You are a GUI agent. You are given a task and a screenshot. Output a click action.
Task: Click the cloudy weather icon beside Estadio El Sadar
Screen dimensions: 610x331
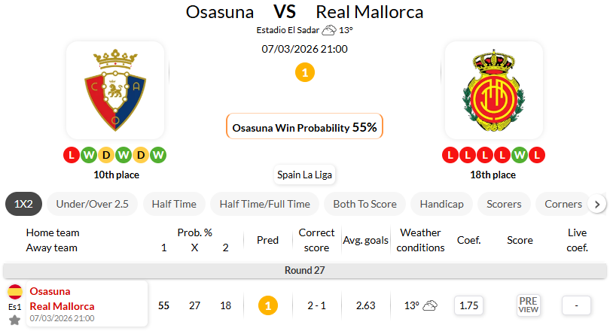[x=329, y=31]
